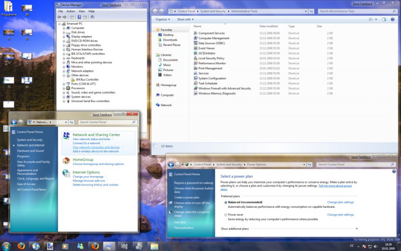Screen dimensions: 401x251
Task: Open the Organize dropdown in Administrative Tools
Action: [x=163, y=19]
